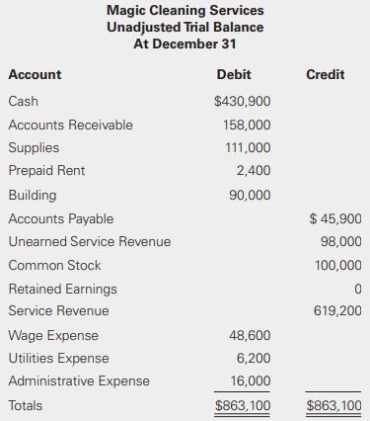Select the Administrative Expense amount 16,000
370x421 pixels.
pyautogui.click(x=251, y=381)
